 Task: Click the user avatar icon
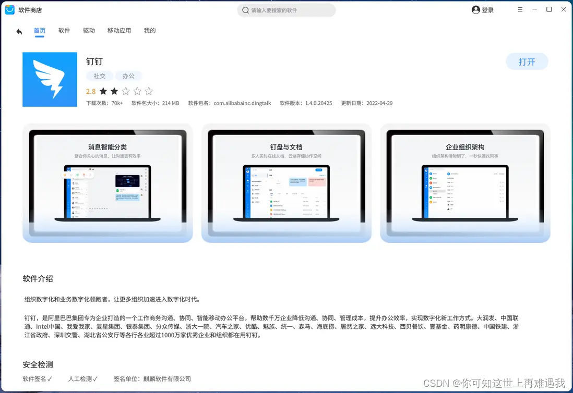tap(476, 10)
